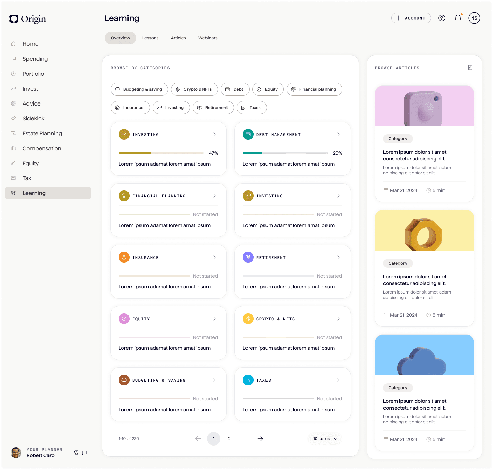Click the Budgeting & Saving piggy icon
This screenshot has width=493, height=473.
(124, 380)
